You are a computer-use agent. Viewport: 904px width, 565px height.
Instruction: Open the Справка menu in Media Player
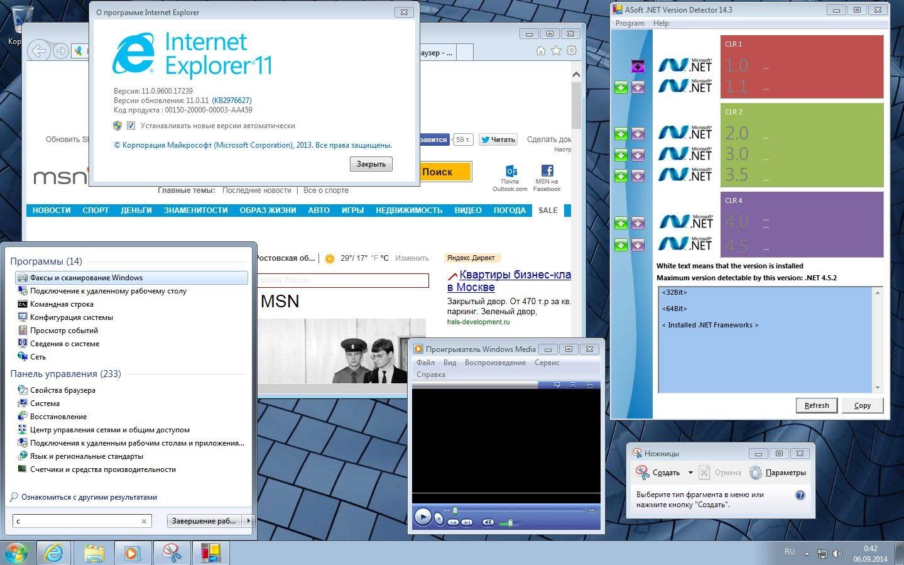click(431, 375)
